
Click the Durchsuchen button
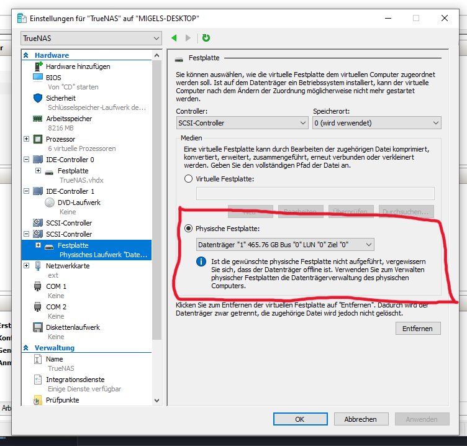(406, 212)
